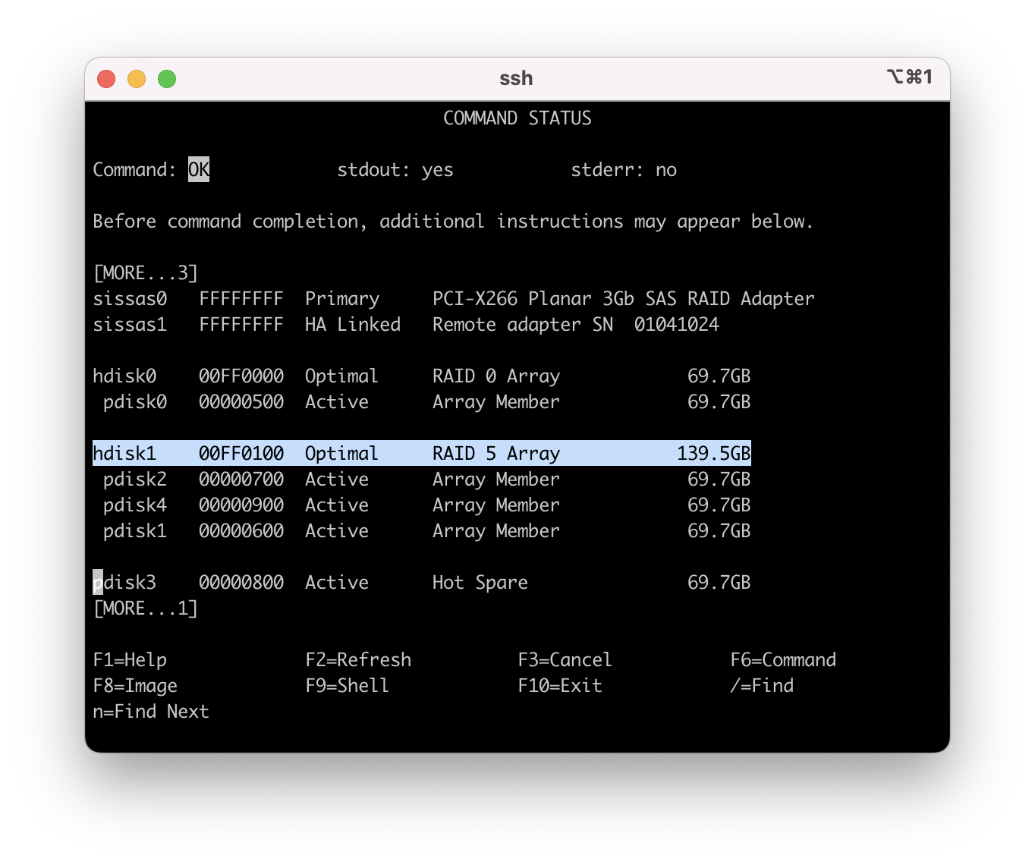Click PCI-X266 Planar 3Gb SAS RAID Adapter text
Viewport: 1035px width, 865px height.
point(624,299)
